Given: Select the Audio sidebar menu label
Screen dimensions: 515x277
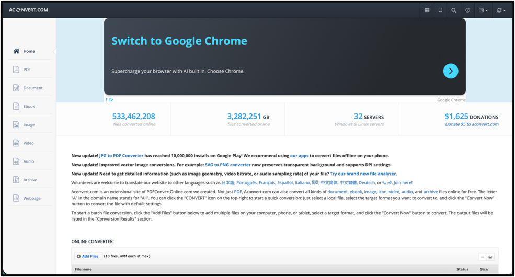Looking at the screenshot, I should (29, 161).
